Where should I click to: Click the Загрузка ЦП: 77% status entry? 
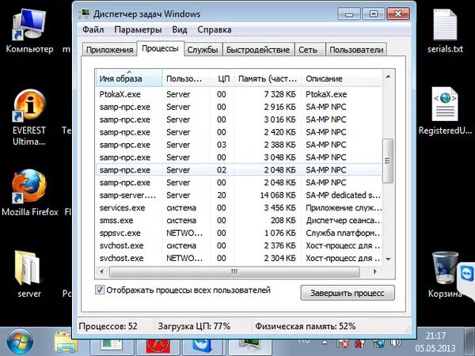click(194, 326)
